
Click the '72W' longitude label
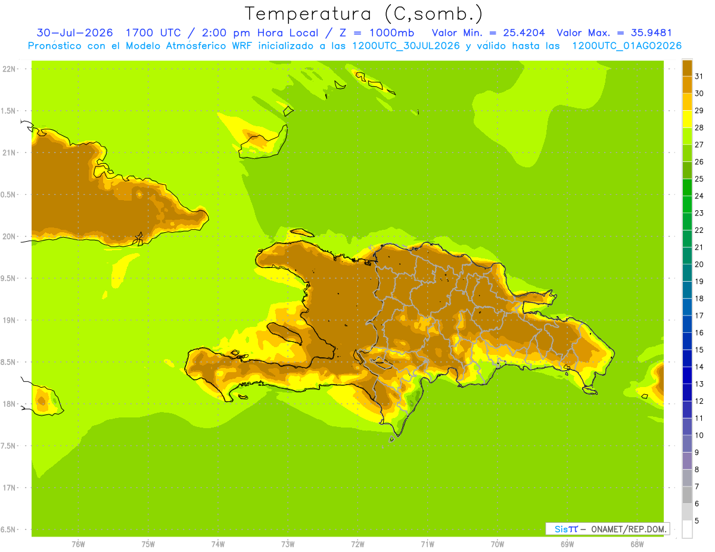coord(357,544)
